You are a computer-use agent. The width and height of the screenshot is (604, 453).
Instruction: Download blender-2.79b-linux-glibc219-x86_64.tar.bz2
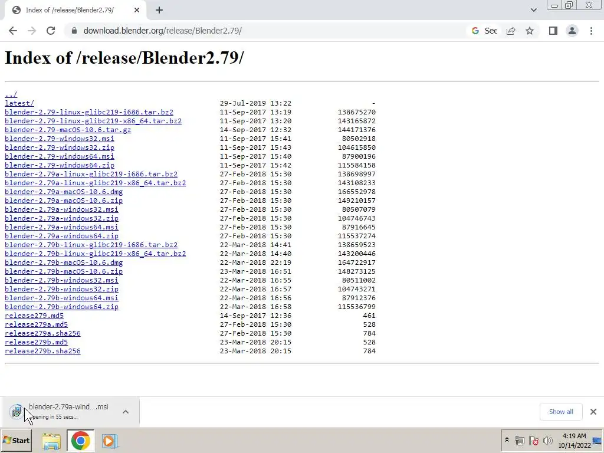tap(95, 254)
